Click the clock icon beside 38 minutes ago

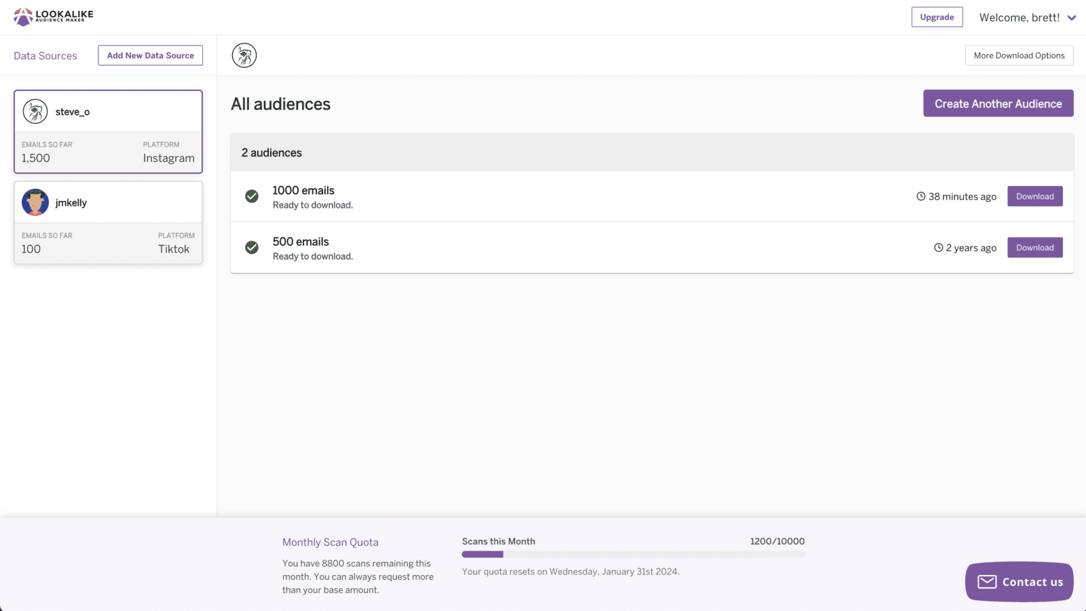click(x=921, y=196)
